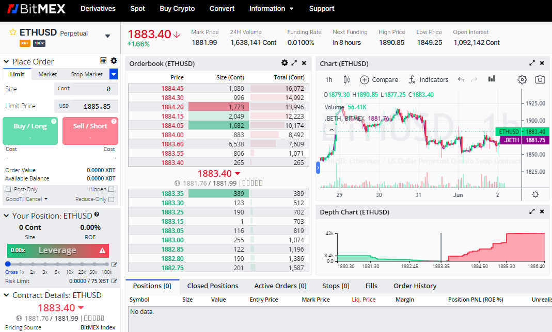The height and width of the screenshot is (332, 552).
Task: Expand the Chart panel to fullscreen
Action: [532, 63]
